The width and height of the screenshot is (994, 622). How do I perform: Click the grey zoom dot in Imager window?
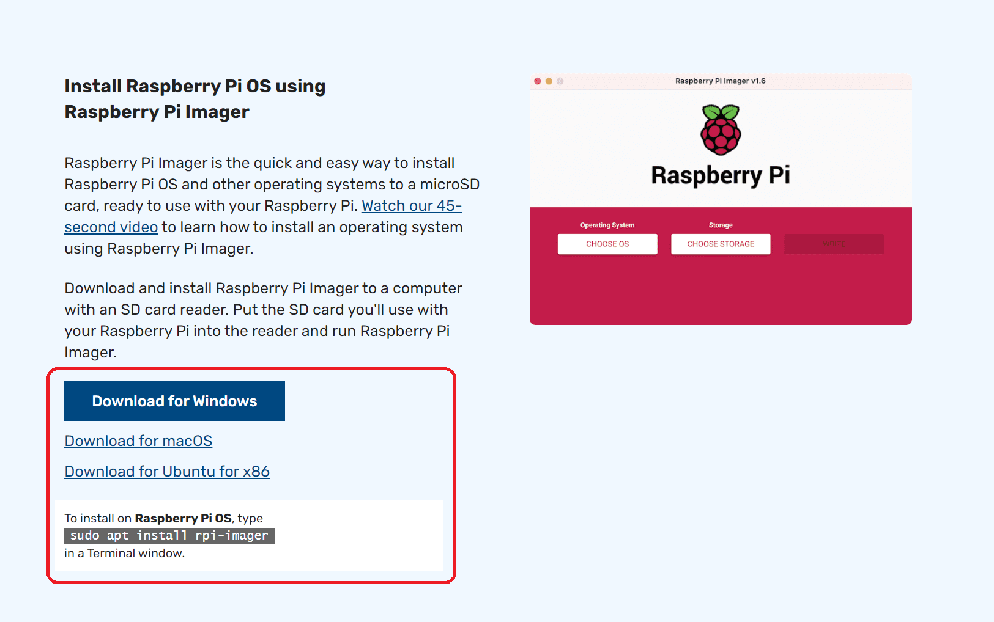560,81
